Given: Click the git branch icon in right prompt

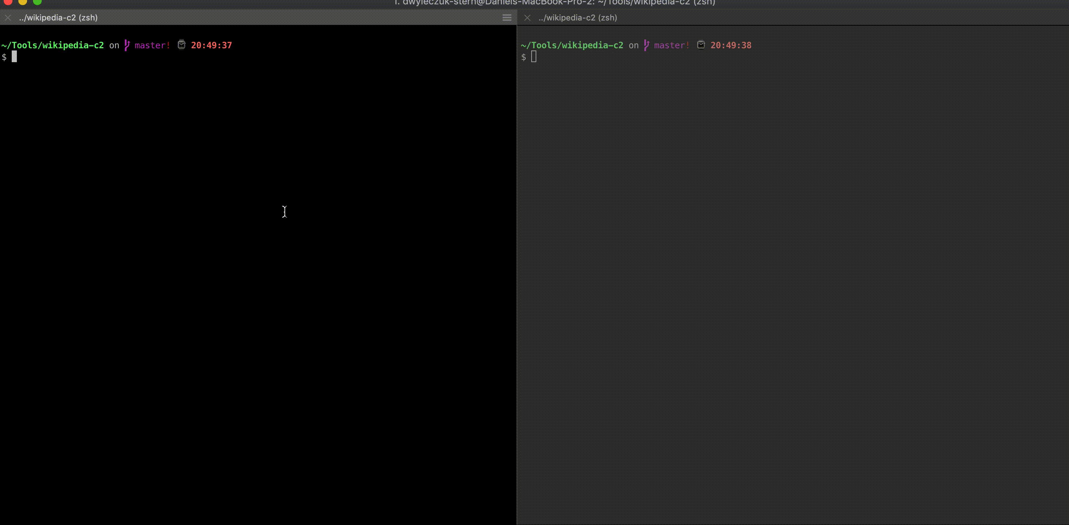Looking at the screenshot, I should pyautogui.click(x=646, y=45).
